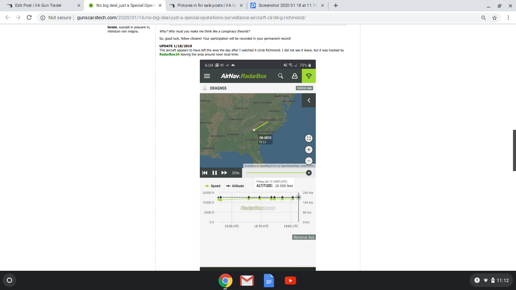Zoom out on the map

click(309, 160)
